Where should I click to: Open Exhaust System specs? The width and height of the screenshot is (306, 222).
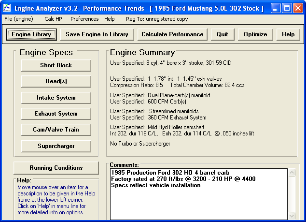pos(56,114)
